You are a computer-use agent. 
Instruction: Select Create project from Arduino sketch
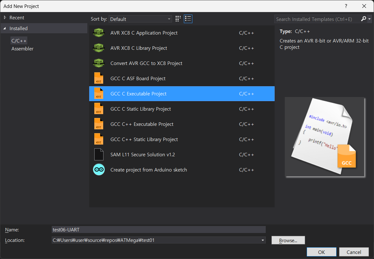182,170
